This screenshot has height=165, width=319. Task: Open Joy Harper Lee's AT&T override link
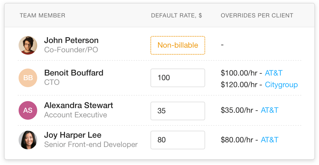[x=269, y=140]
